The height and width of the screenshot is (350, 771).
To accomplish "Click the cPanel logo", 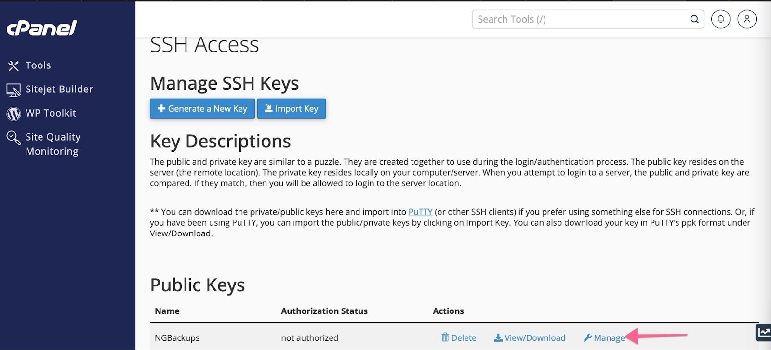I will click(x=41, y=28).
